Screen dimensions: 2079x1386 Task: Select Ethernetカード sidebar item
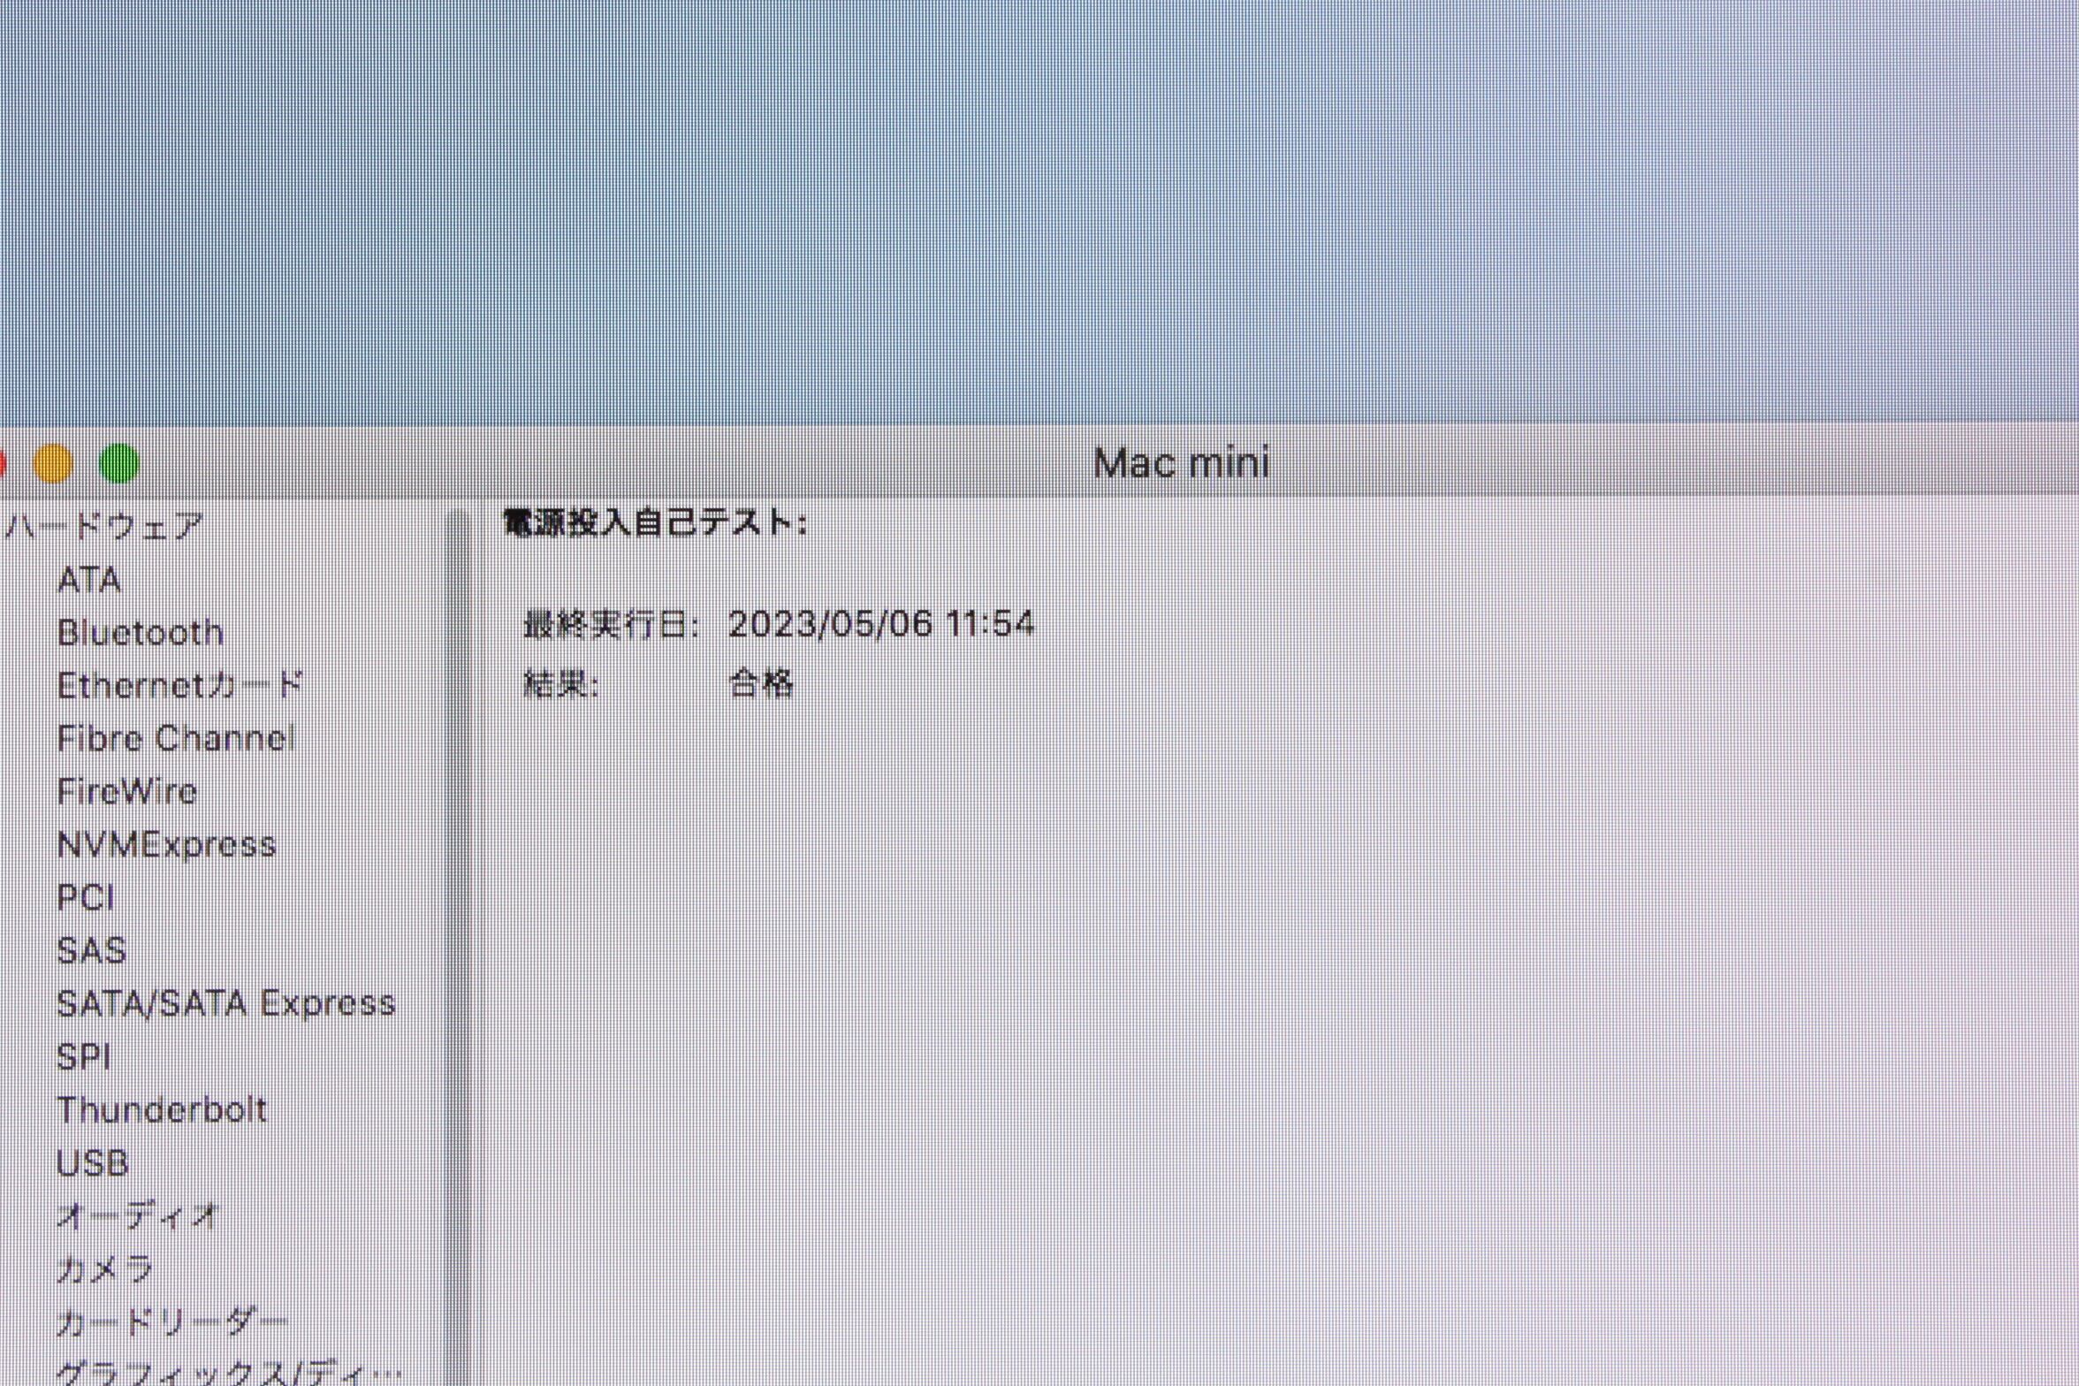click(x=179, y=685)
